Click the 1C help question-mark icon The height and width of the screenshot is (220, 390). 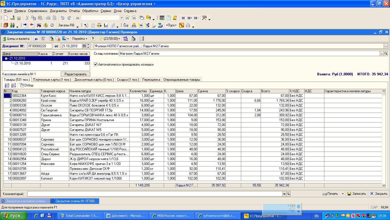[x=149, y=18]
